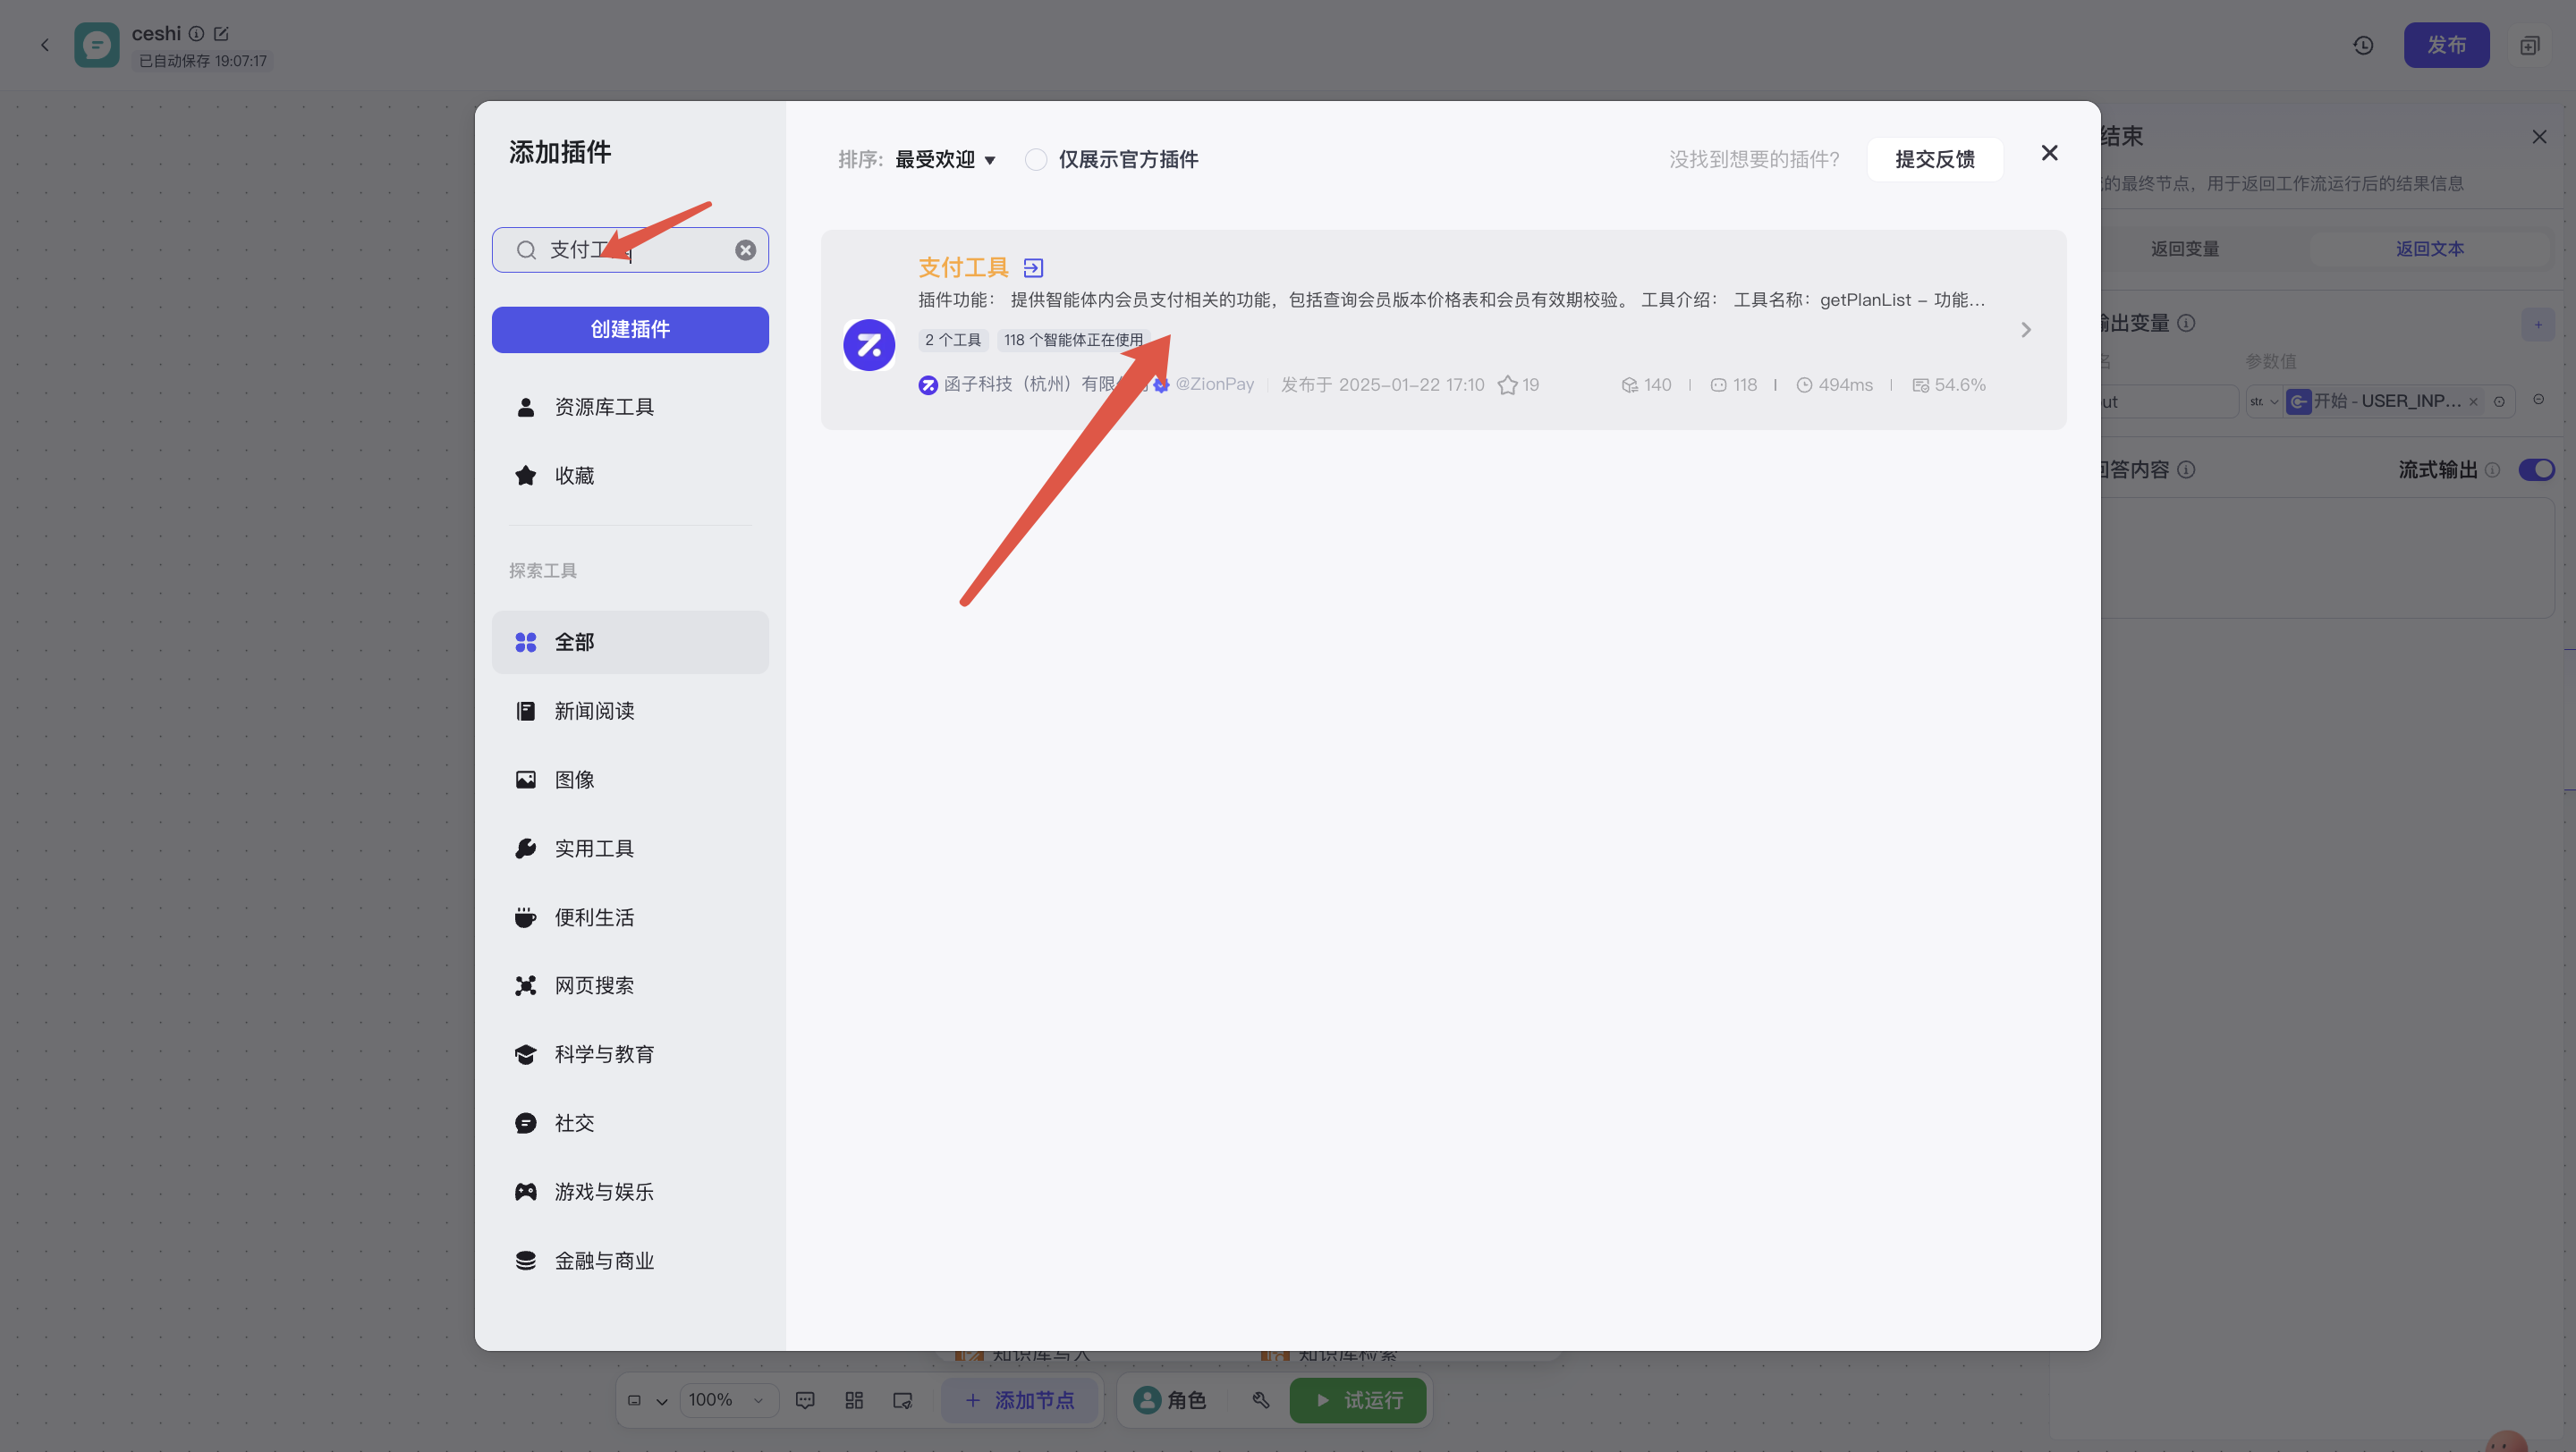The height and width of the screenshot is (1452, 2576).
Task: Focus the plugin search input field
Action: (x=630, y=249)
